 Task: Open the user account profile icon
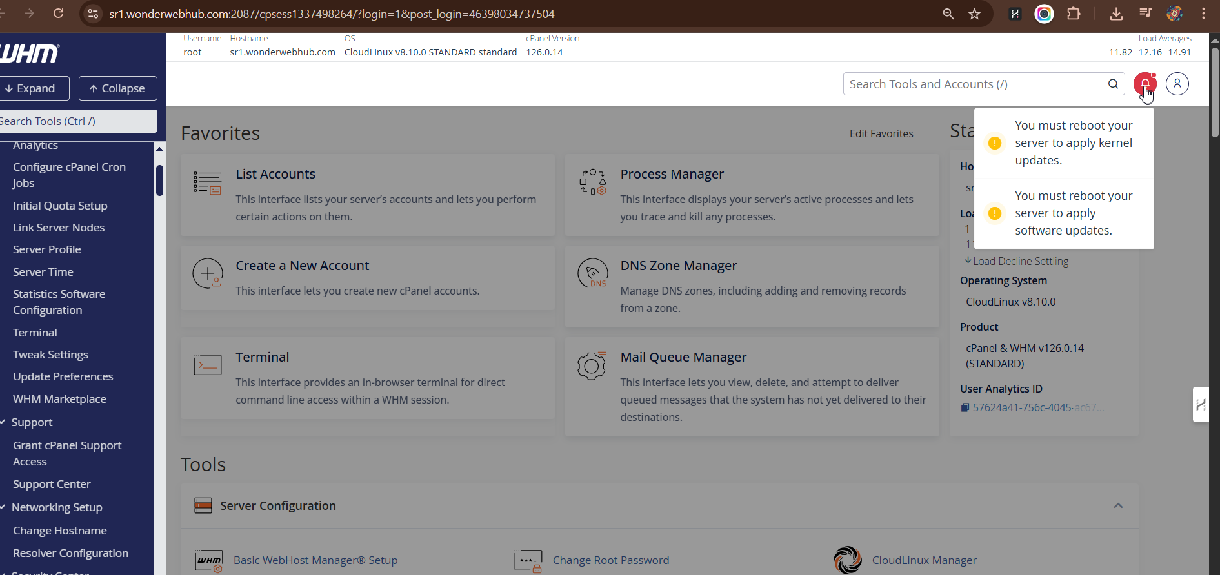pos(1177,84)
